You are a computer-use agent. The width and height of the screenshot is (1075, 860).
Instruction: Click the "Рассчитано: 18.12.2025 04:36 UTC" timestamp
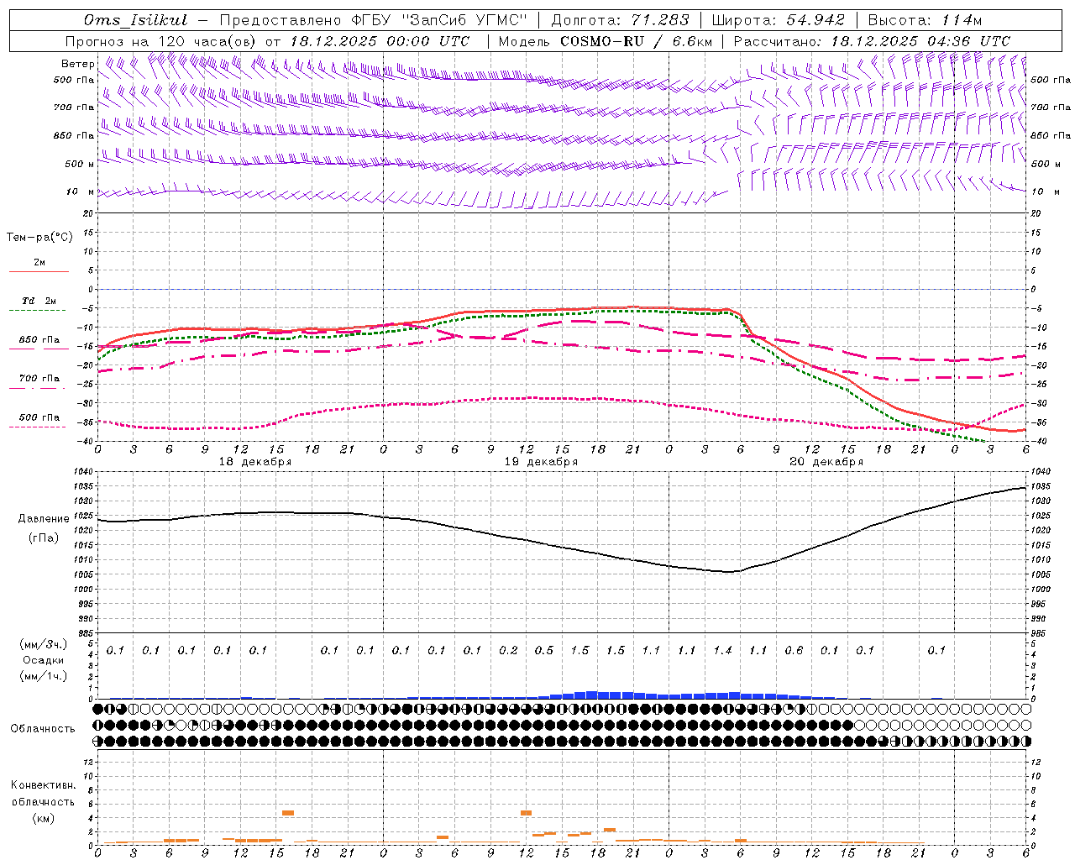pos(872,41)
